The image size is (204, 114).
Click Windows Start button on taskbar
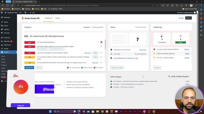[x=50, y=111]
